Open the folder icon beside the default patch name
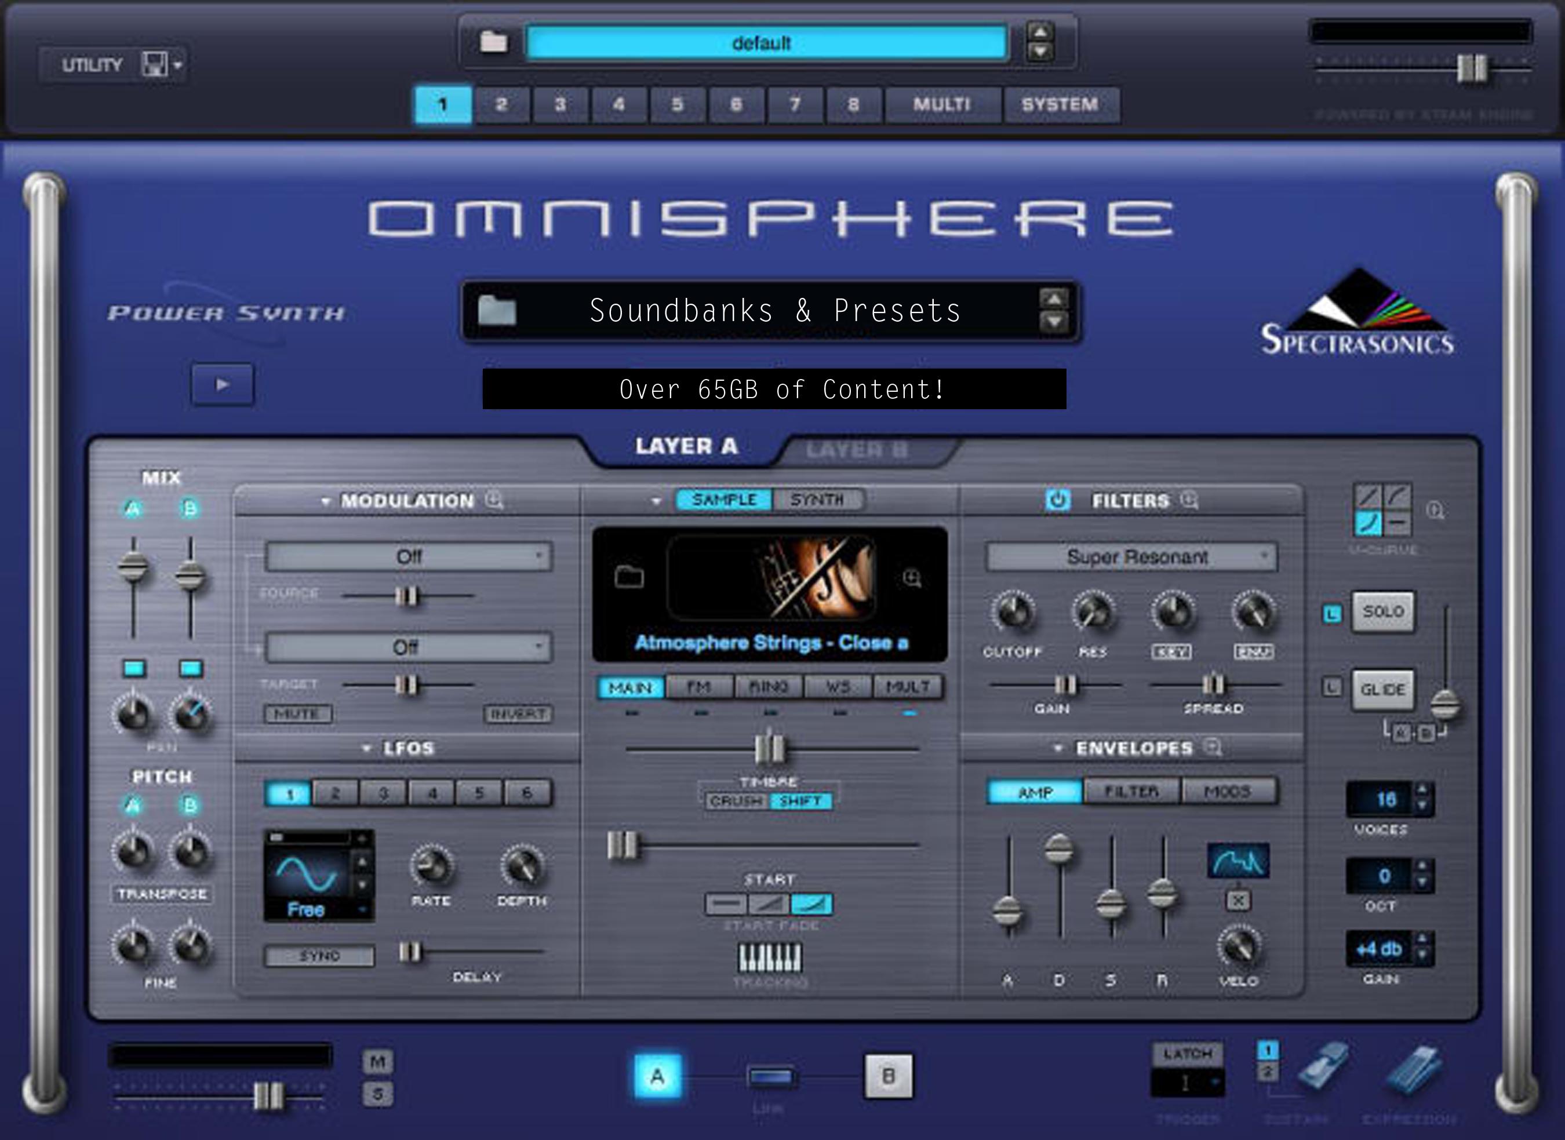This screenshot has height=1140, width=1565. pyautogui.click(x=493, y=42)
